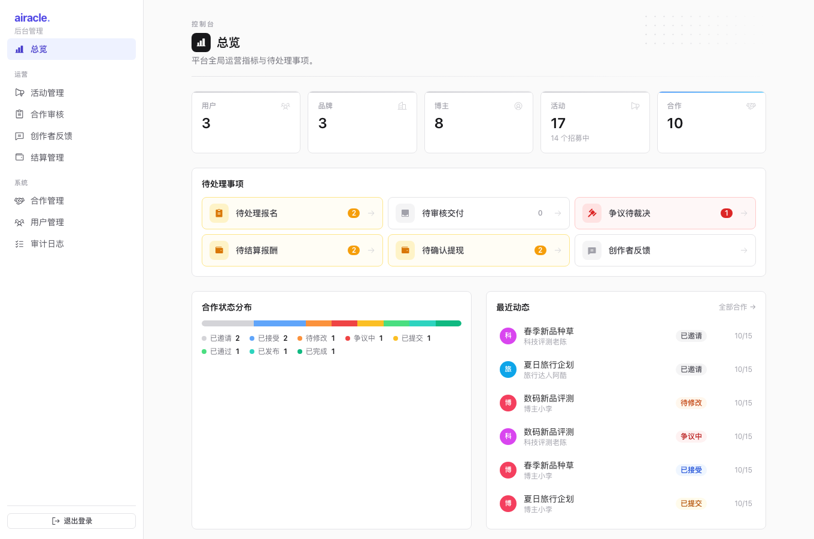Click the 活动 megaphone icon on card
Screen dimensions: 814x539
click(x=635, y=106)
